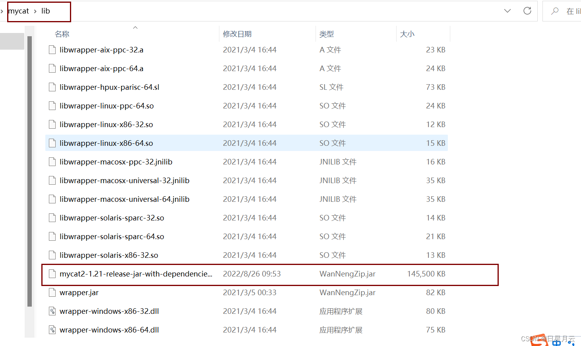Viewport: 581px width, 346px height.
Task: Select file name libwrapper-solaris-sparc-64.so
Action: click(112, 236)
